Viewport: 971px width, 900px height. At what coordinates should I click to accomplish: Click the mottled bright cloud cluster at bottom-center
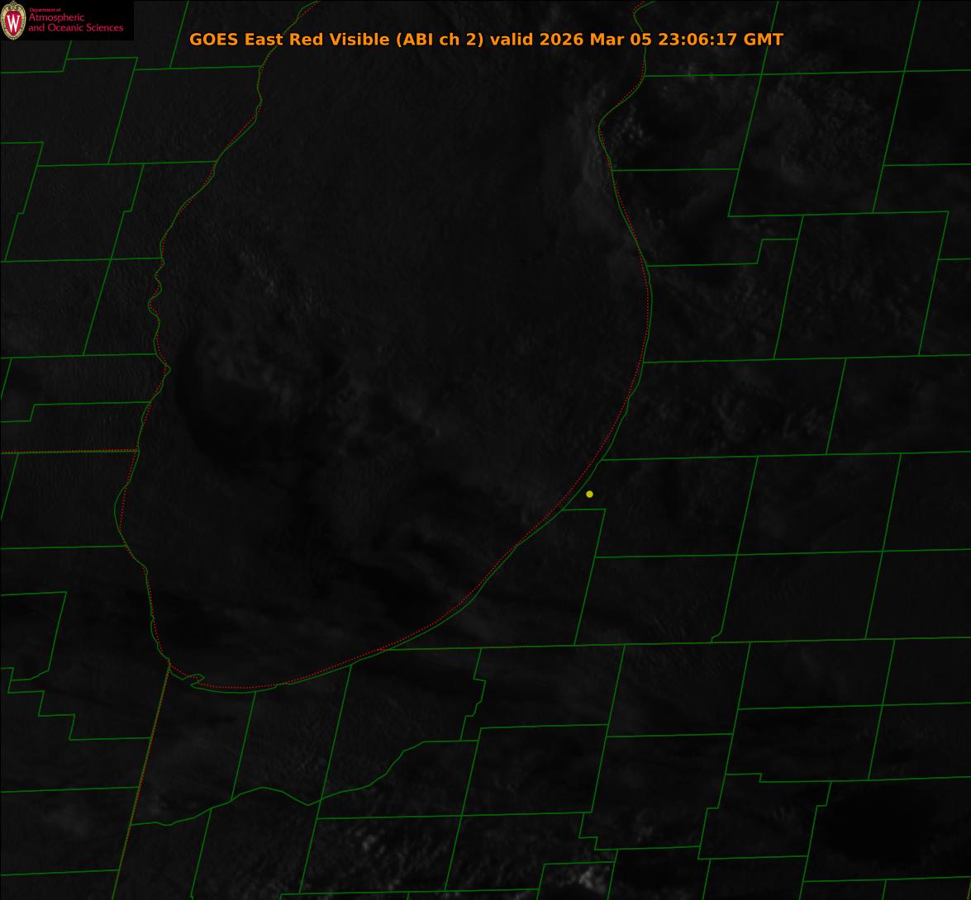pos(372,850)
